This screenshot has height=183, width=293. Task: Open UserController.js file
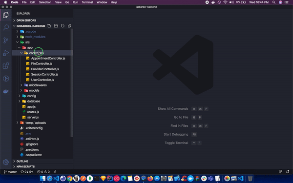click(42, 80)
